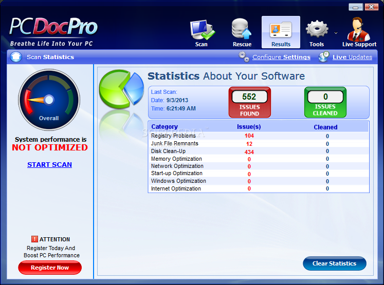Click the 104 issues value

(x=249, y=136)
